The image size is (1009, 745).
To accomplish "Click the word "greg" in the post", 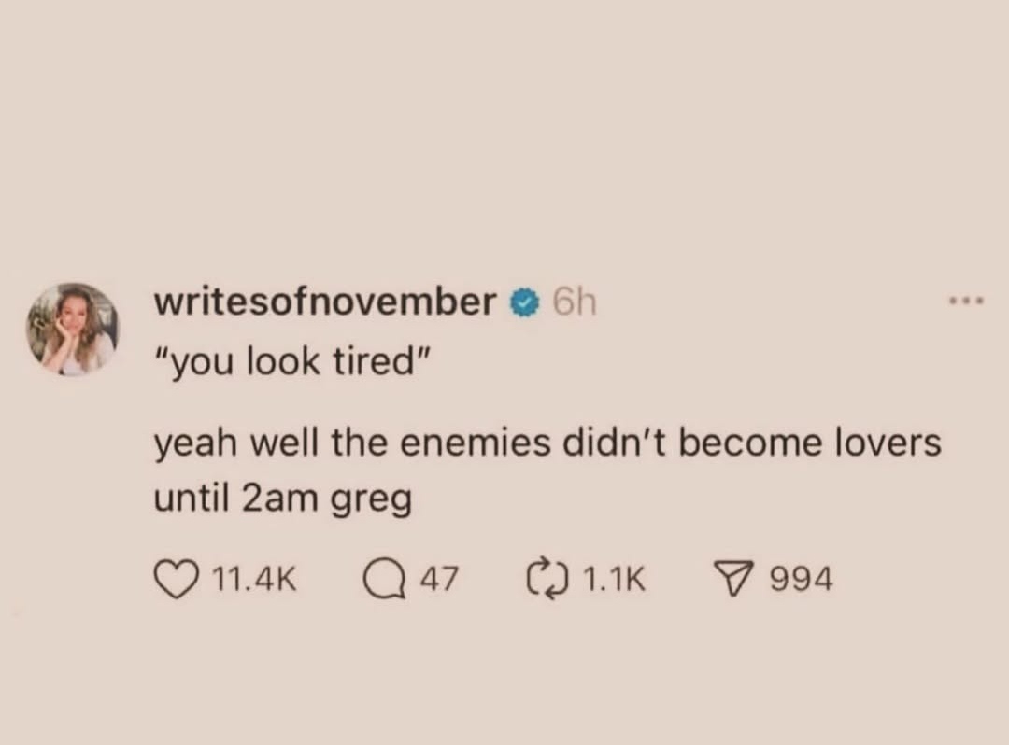I will pyautogui.click(x=371, y=501).
